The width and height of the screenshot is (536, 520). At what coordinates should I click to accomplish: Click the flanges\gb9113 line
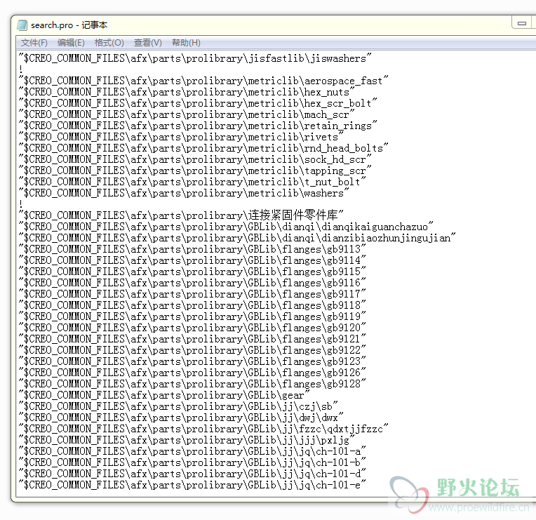click(192, 249)
